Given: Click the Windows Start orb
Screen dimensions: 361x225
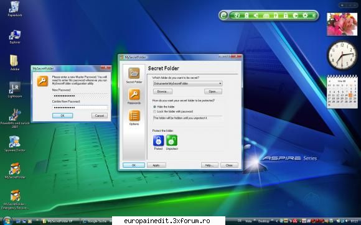Looking at the screenshot, I should pos(7,221).
